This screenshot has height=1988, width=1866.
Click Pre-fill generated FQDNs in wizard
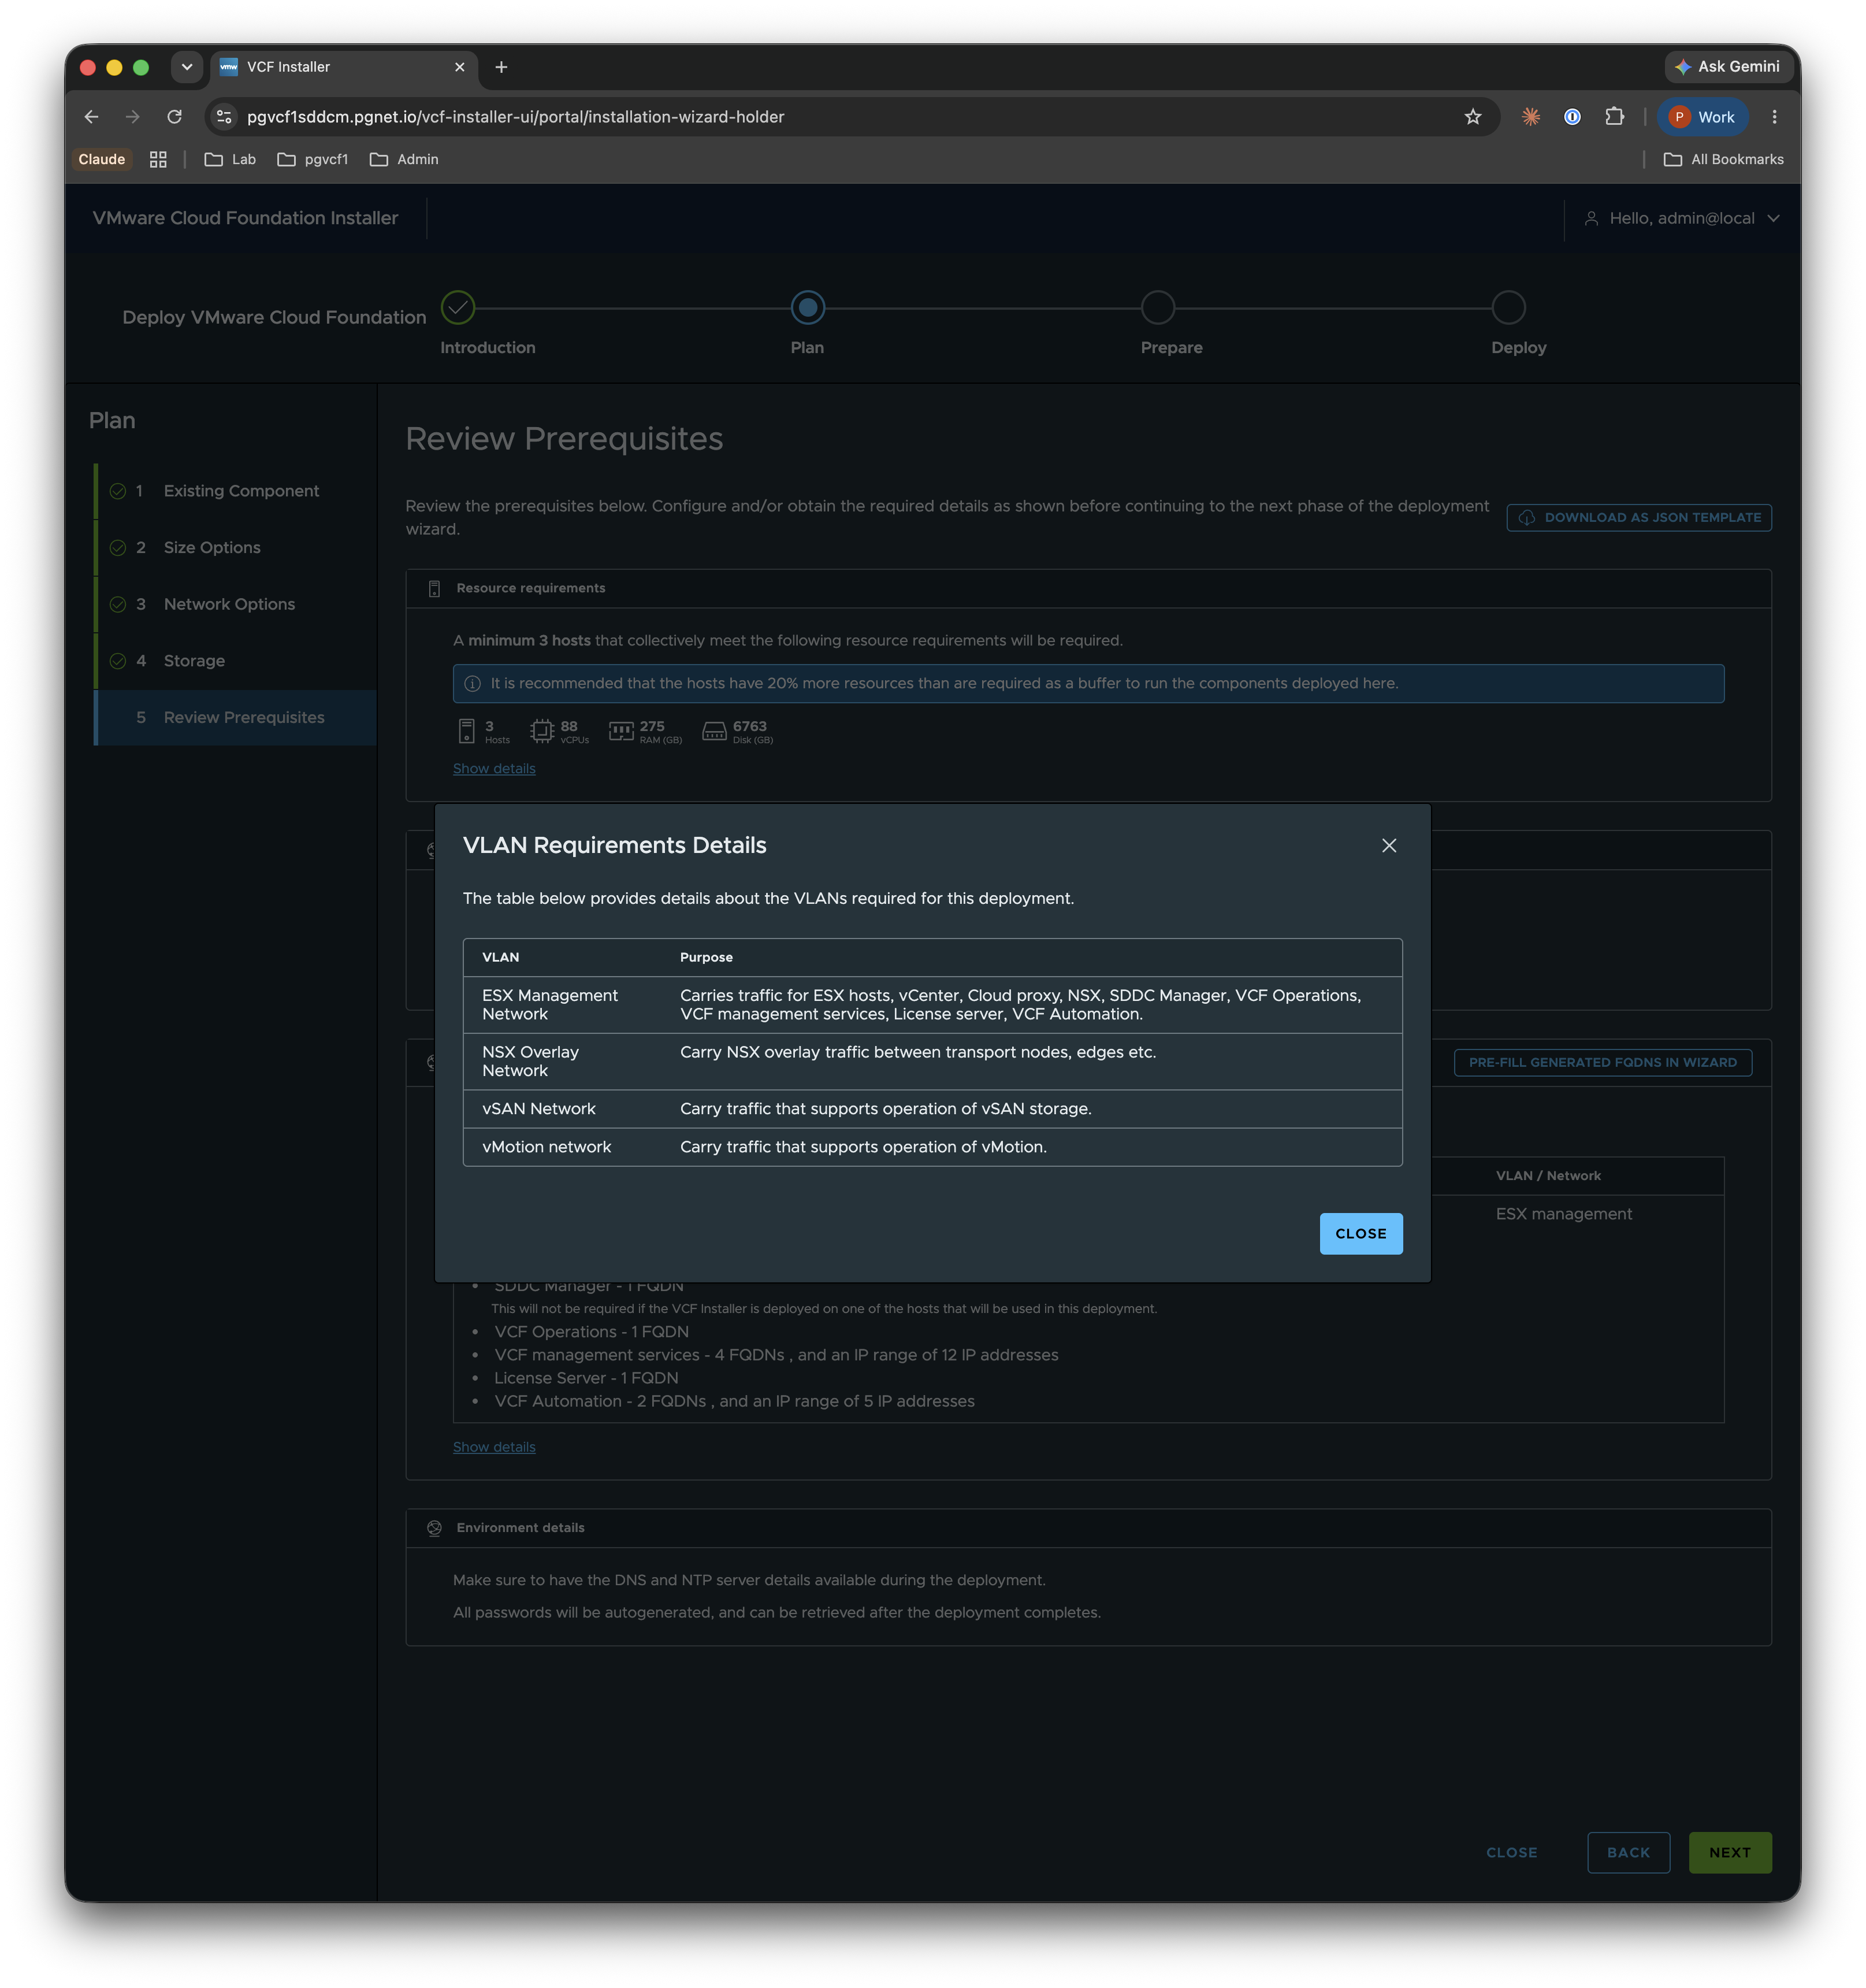[1602, 1062]
